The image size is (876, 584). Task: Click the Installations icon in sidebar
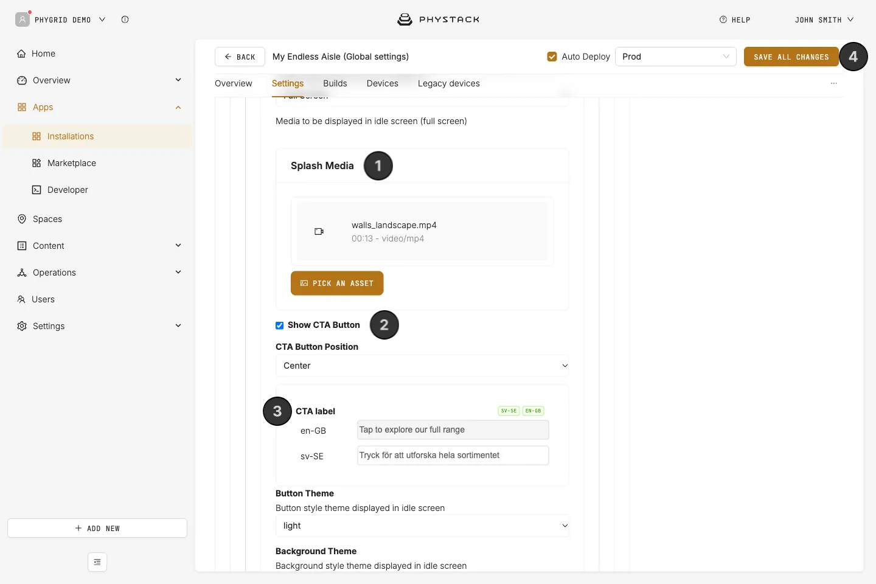(x=36, y=136)
